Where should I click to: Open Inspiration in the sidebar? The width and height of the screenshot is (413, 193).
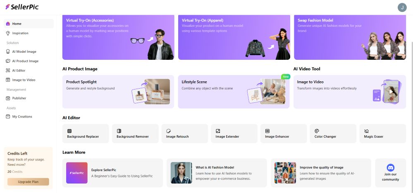click(x=20, y=33)
